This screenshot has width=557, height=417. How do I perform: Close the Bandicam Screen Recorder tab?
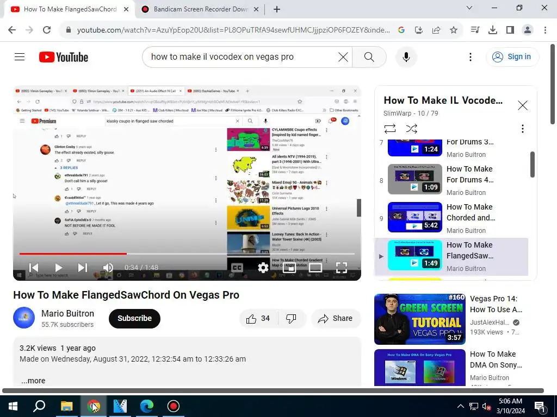(256, 10)
